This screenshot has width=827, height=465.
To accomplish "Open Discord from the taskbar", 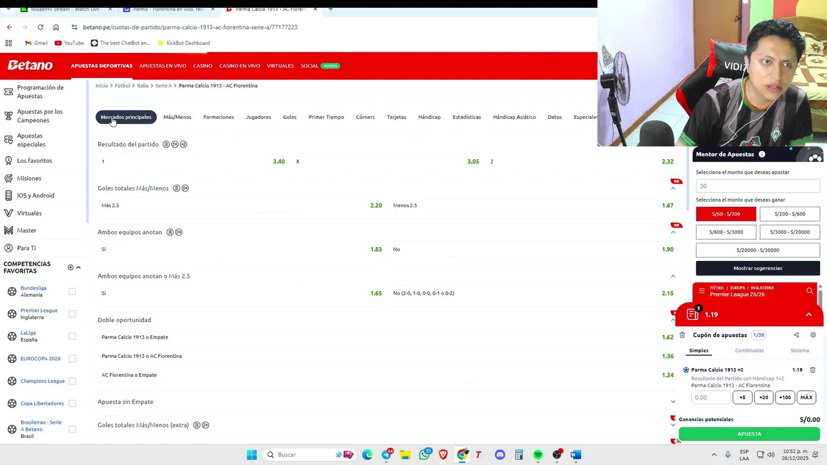I will click(x=499, y=455).
